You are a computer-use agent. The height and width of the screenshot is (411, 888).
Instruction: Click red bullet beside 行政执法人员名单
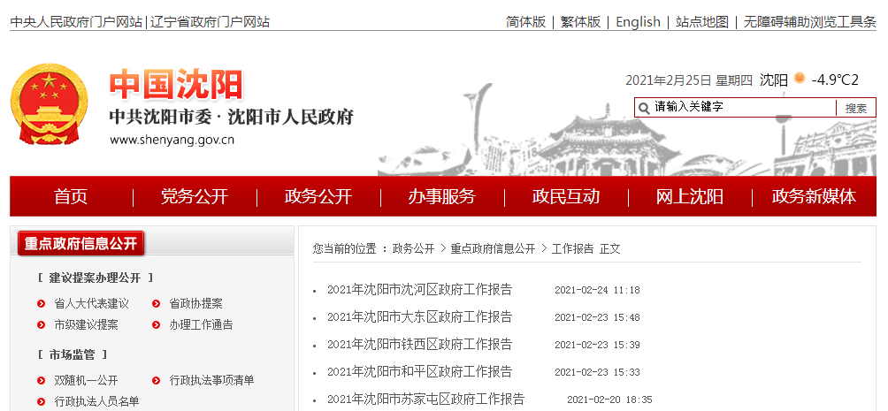coord(41,401)
